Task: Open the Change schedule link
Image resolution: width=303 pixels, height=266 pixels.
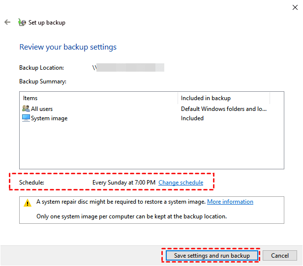Action: 181,183
